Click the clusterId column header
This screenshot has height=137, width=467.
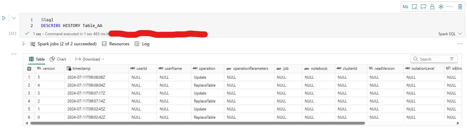click(x=351, y=68)
